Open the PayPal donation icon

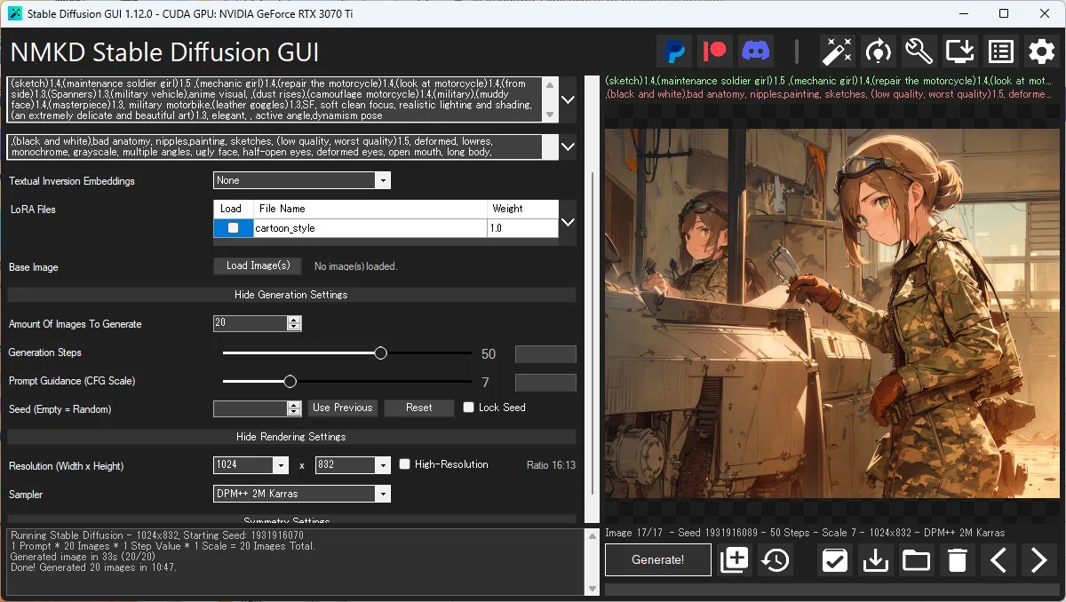click(x=674, y=51)
